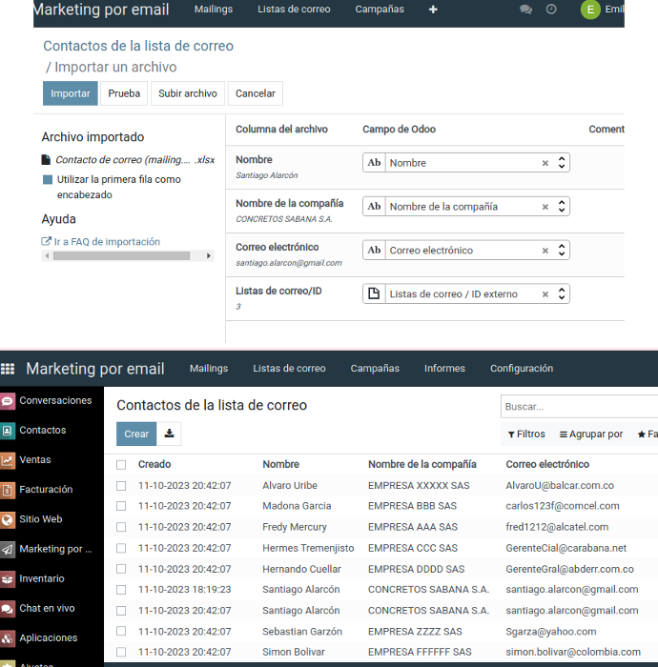Select the Alvaro Uribe row checkbox
658x667 pixels.
click(x=121, y=486)
